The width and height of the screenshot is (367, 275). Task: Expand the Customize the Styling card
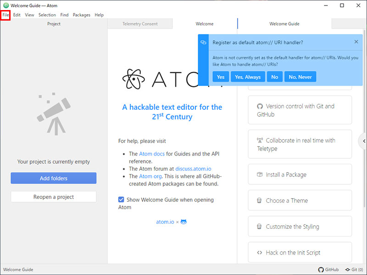300,226
